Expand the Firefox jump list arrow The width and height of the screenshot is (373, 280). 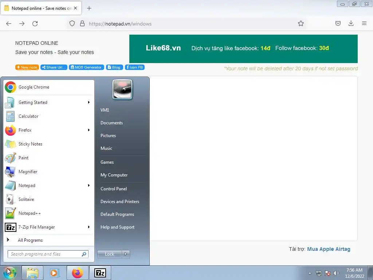tap(89, 130)
